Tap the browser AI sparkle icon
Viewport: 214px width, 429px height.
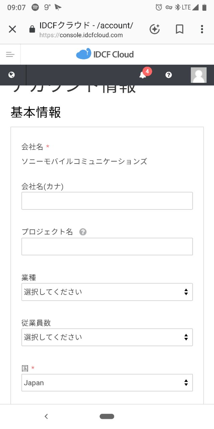click(154, 29)
